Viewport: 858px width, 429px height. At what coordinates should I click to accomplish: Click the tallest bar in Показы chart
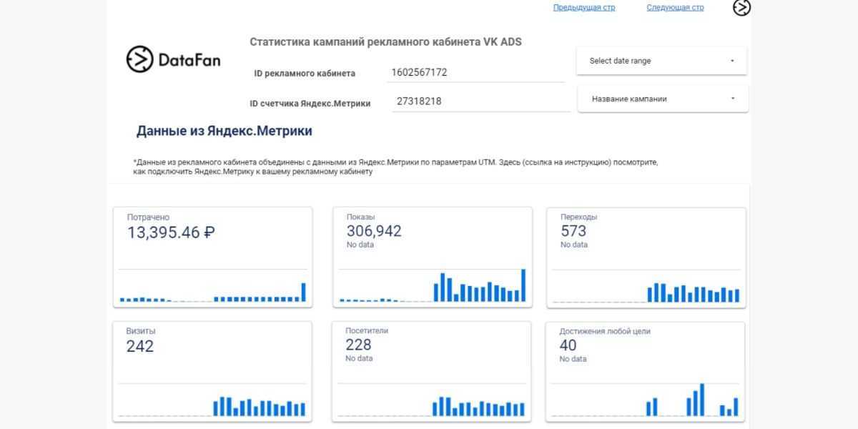click(523, 285)
